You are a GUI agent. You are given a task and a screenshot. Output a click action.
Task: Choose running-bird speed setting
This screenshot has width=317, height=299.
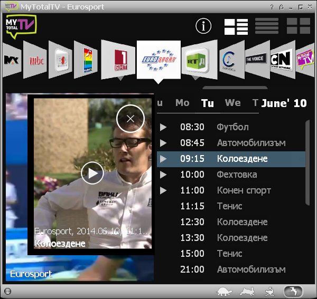269,292
